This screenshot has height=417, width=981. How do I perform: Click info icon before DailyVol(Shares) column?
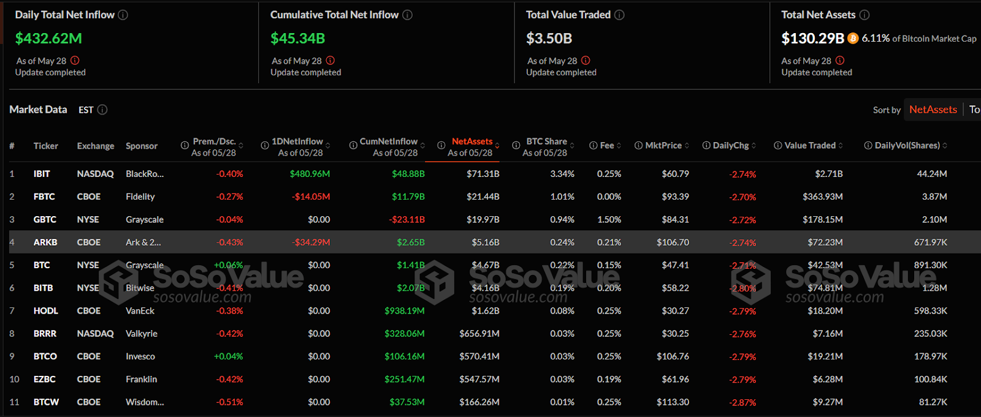tap(868, 146)
